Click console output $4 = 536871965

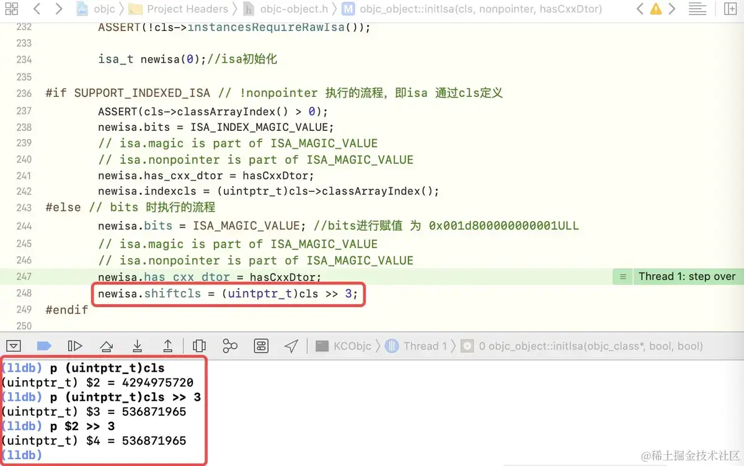[94, 441]
